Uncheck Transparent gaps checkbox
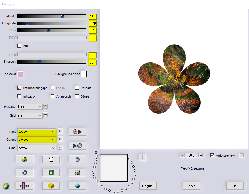The height and width of the screenshot is (194, 249). click(19, 88)
